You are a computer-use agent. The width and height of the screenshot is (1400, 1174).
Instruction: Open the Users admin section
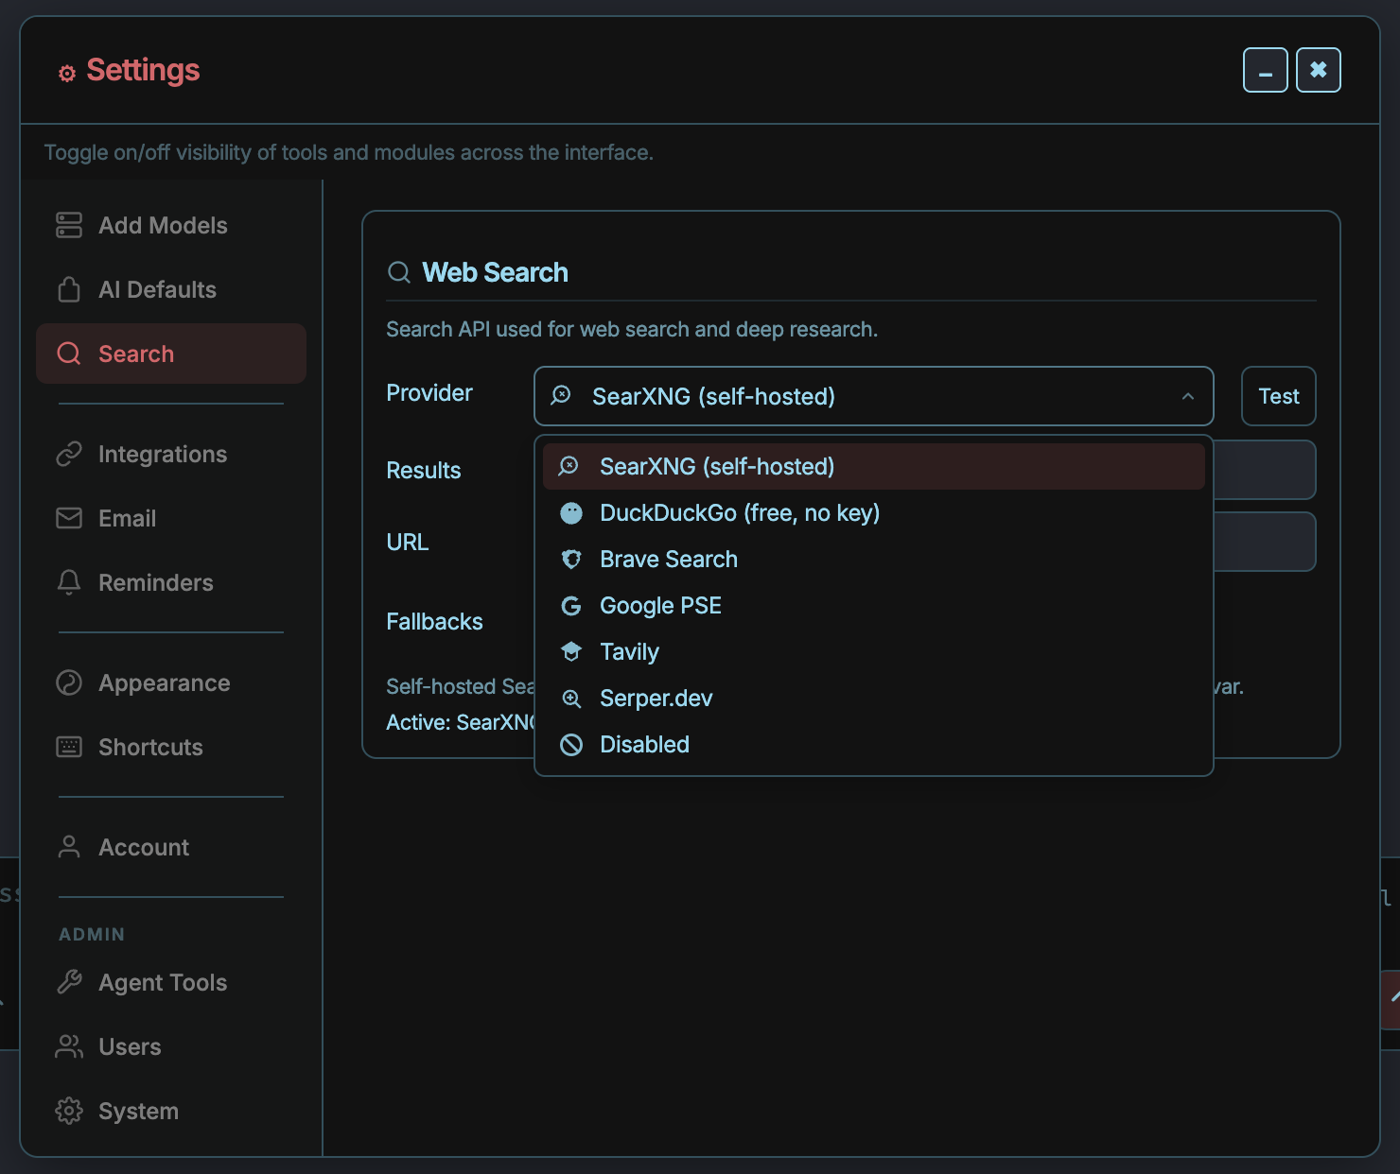(x=170, y=1046)
